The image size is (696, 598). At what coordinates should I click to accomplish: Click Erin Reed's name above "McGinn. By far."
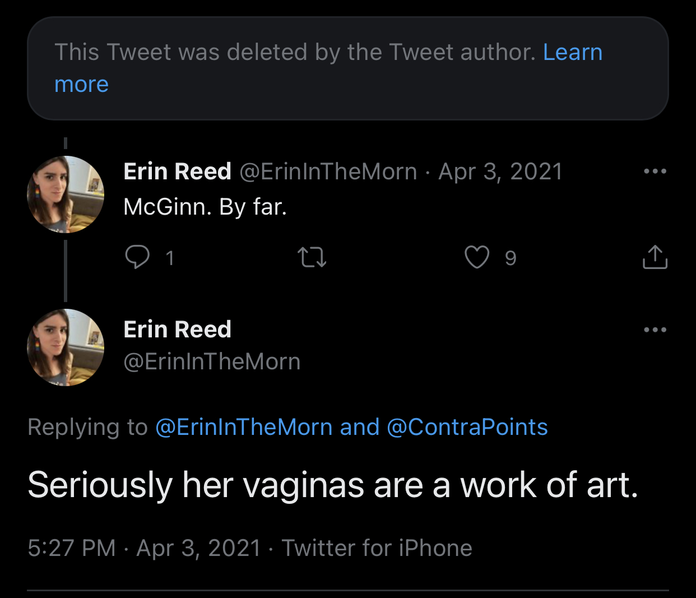tap(177, 171)
